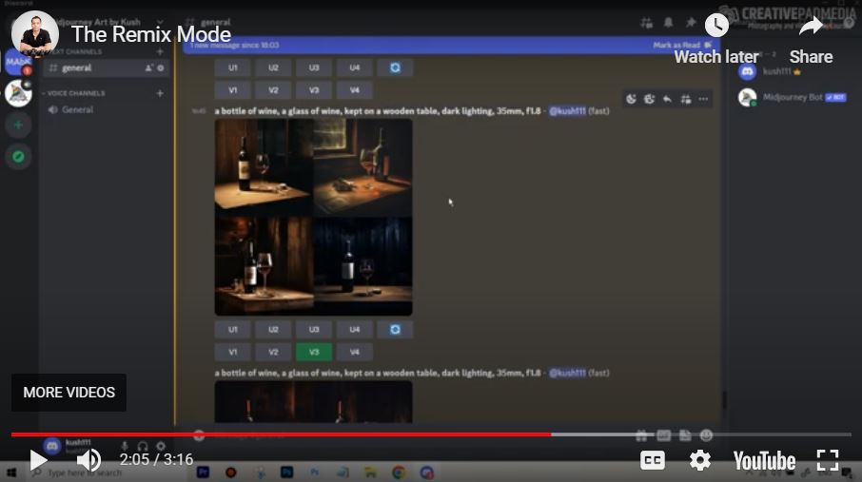This screenshot has width=862, height=482.
Task: Open the video title The Remix Mode
Action: (x=151, y=34)
